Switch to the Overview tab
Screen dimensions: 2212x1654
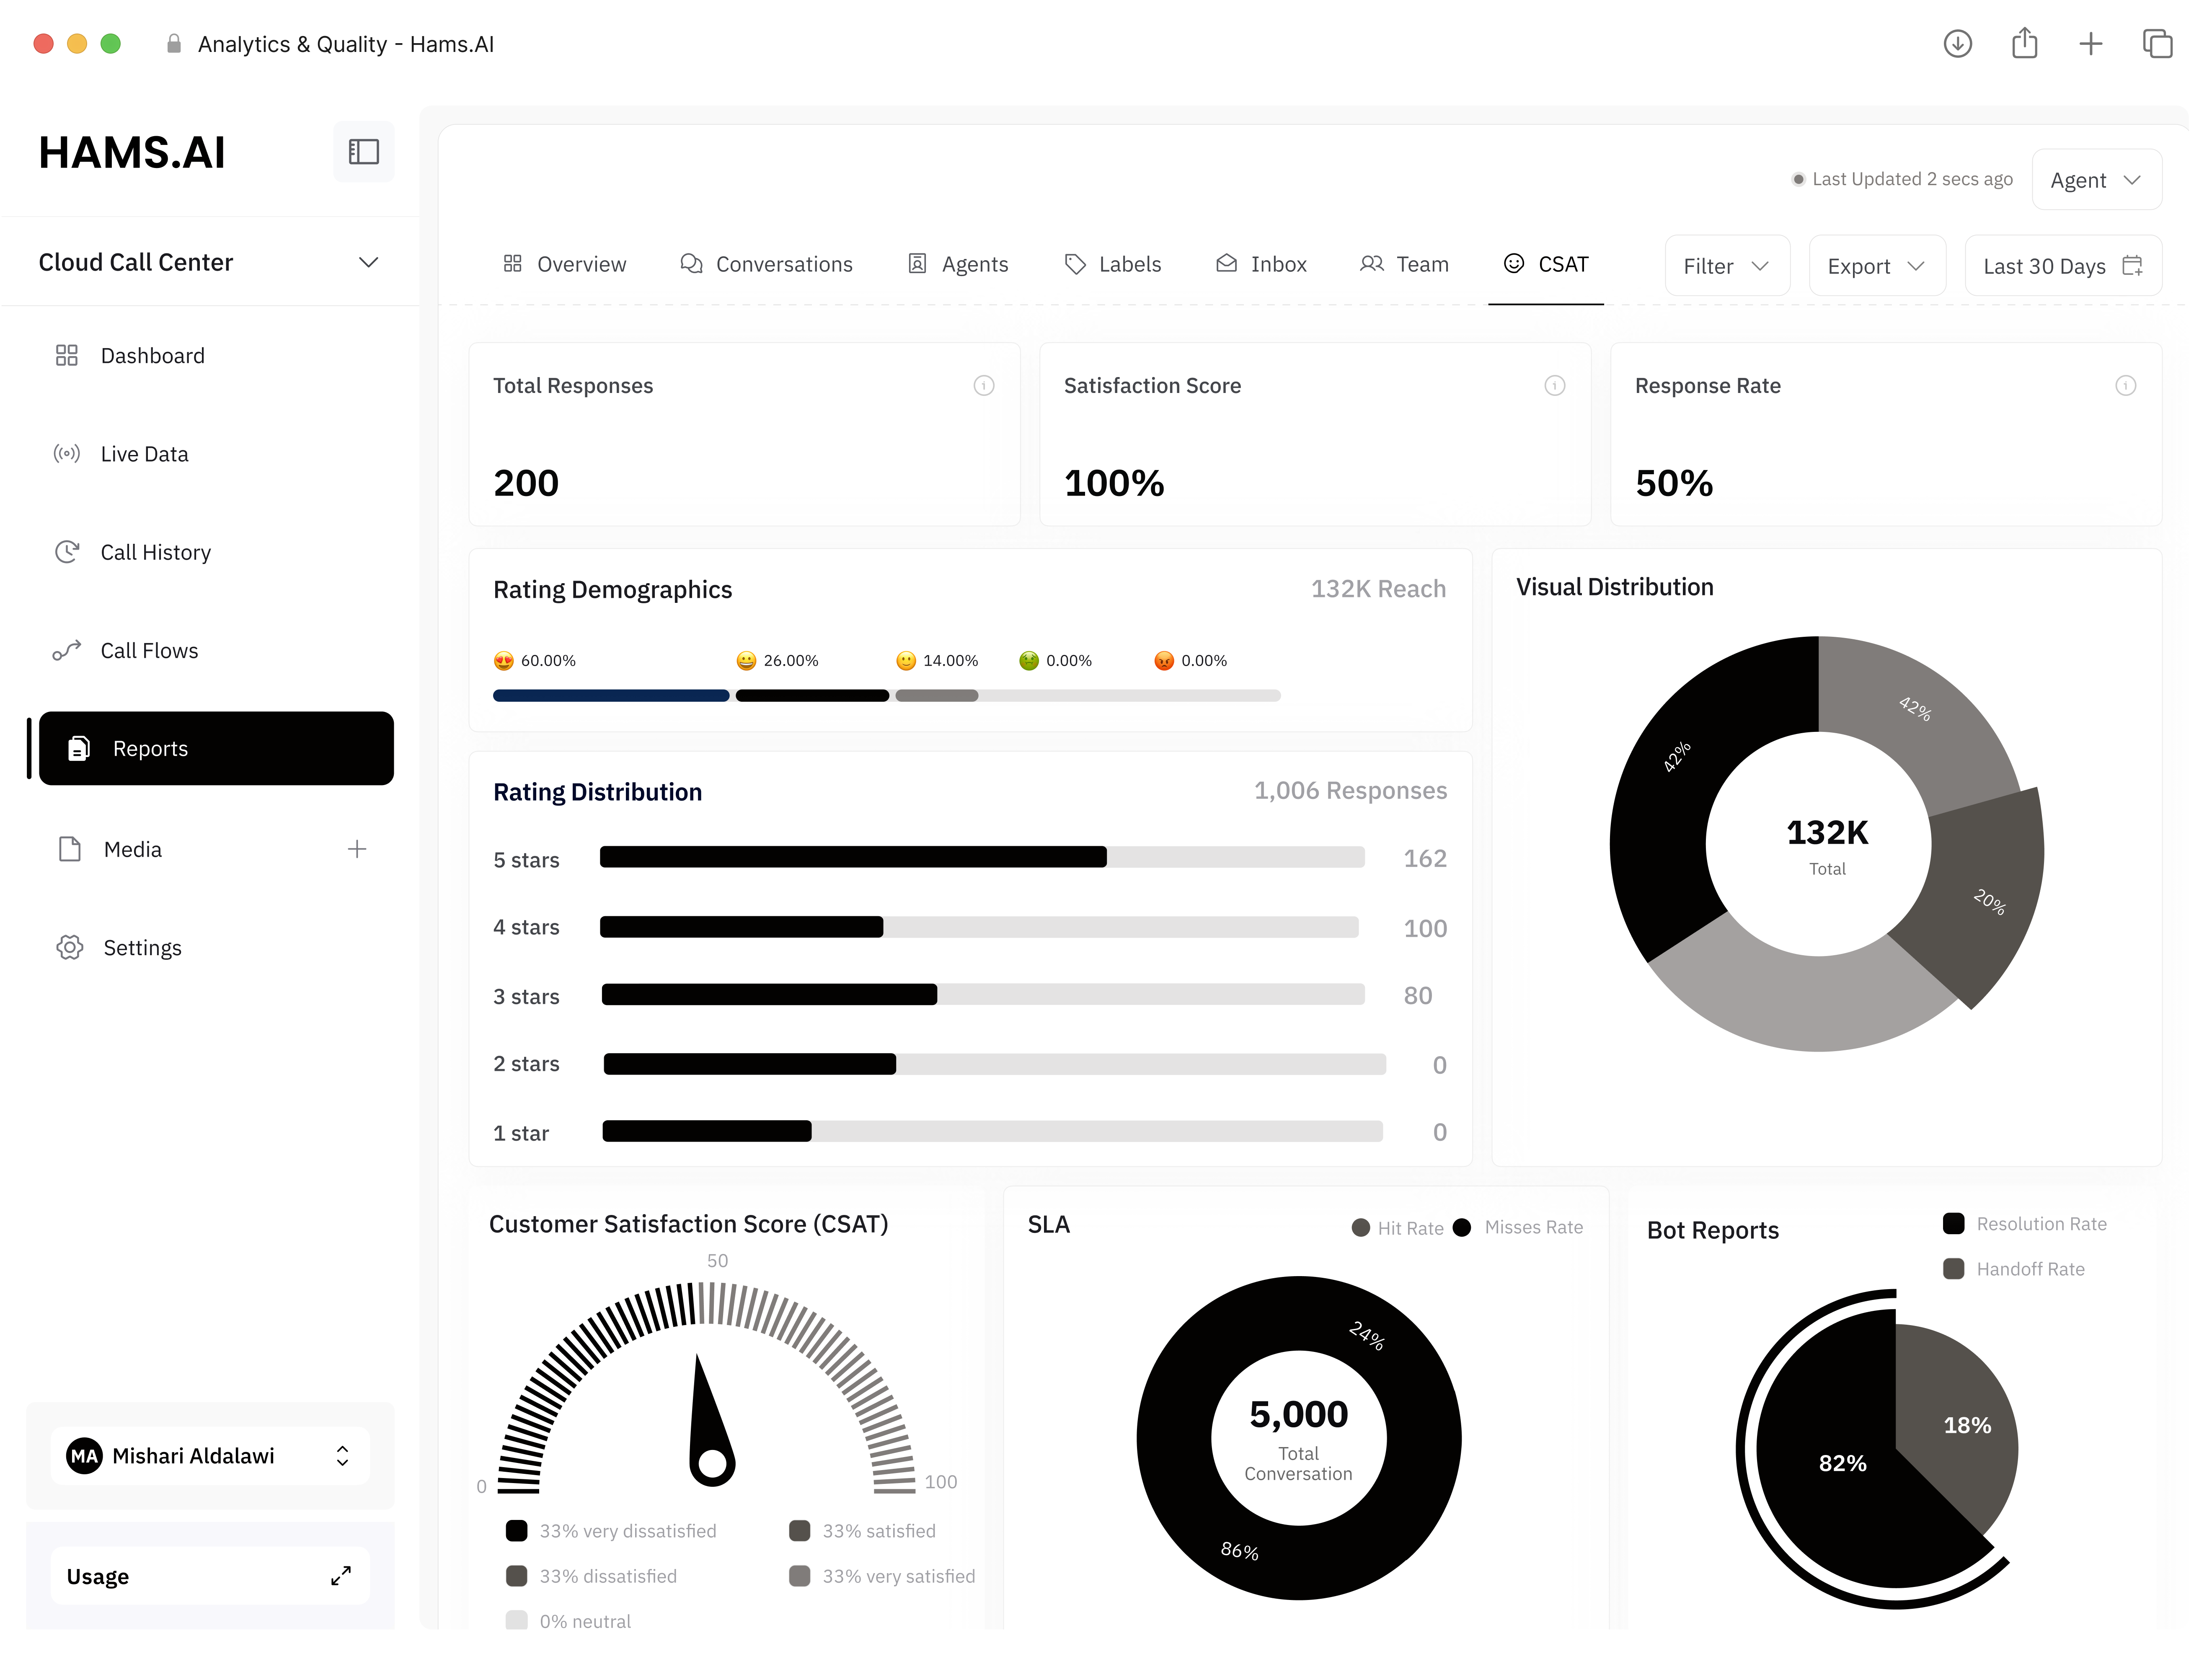pos(565,264)
